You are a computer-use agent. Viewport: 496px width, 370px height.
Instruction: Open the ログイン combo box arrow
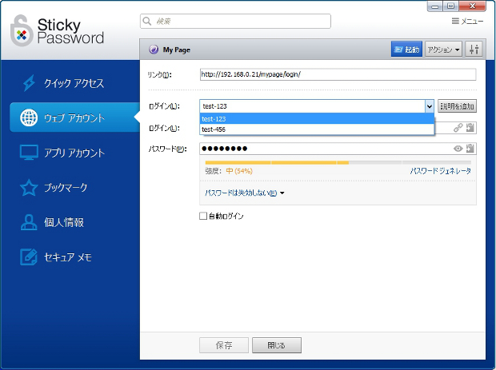click(429, 106)
